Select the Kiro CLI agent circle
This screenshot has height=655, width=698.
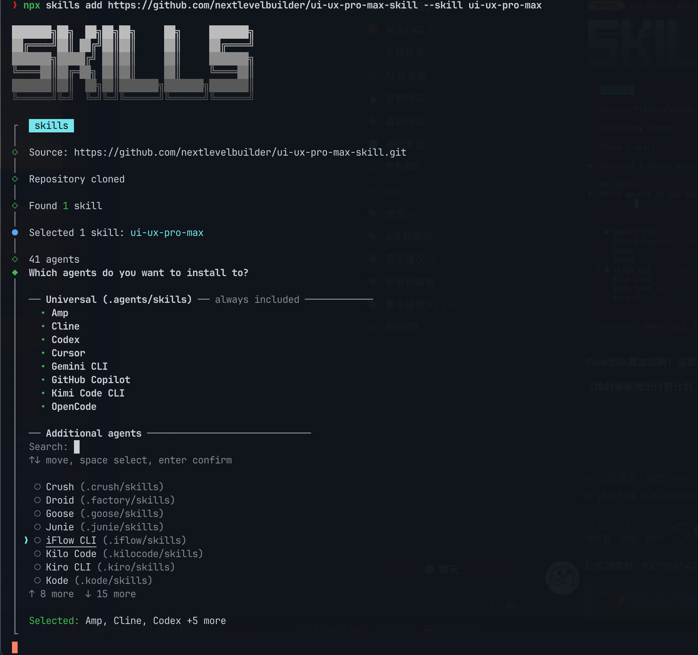pos(37,567)
